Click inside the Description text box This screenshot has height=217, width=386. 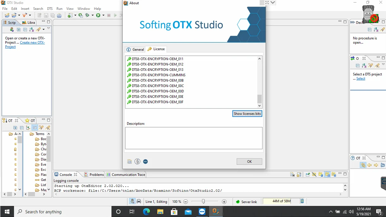point(194,138)
